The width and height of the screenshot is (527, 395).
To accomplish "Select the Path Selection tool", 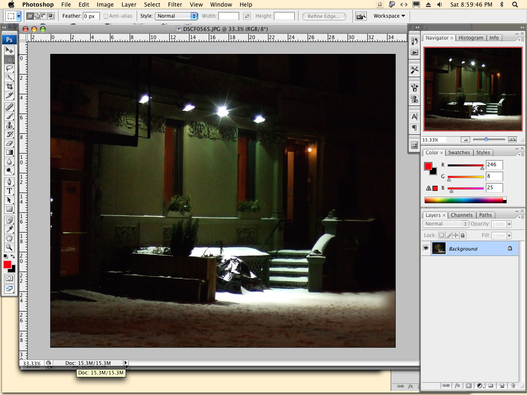I will coord(9,200).
